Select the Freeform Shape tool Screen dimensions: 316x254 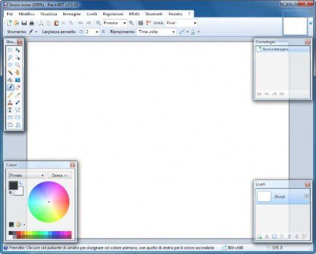[18, 125]
